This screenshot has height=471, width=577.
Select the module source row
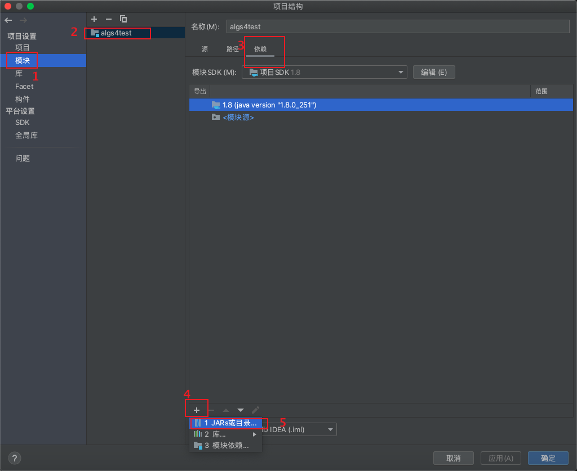click(381, 117)
